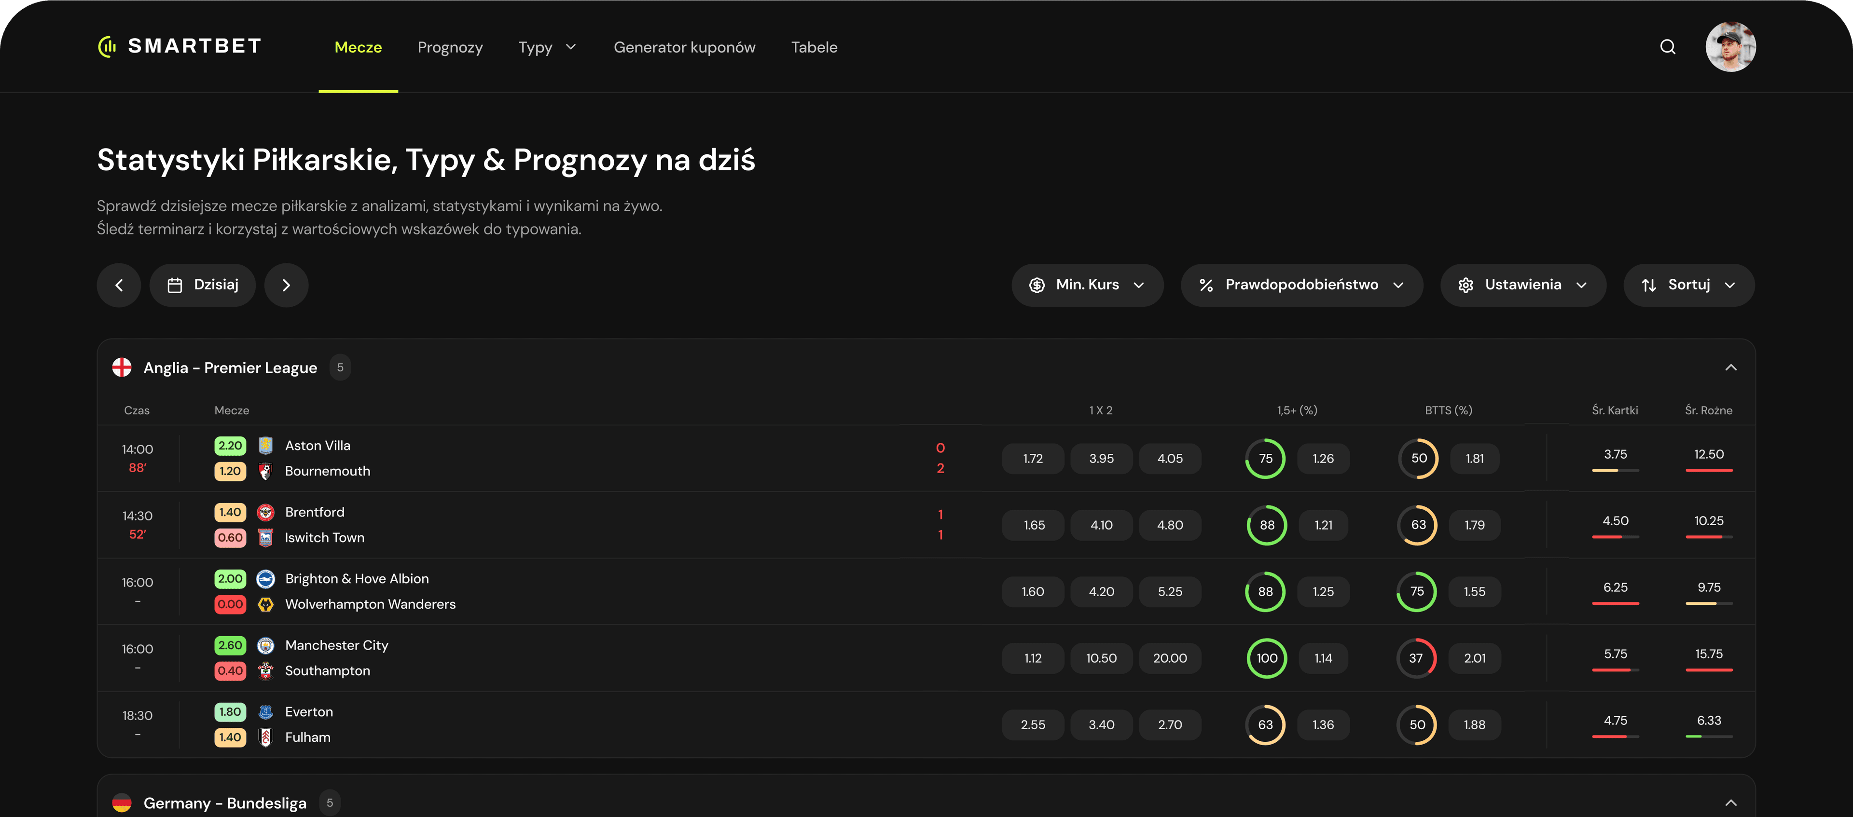Viewport: 1853px width, 817px height.
Task: Open the Prawdopodobieństwo filter dropdown
Action: (1301, 286)
